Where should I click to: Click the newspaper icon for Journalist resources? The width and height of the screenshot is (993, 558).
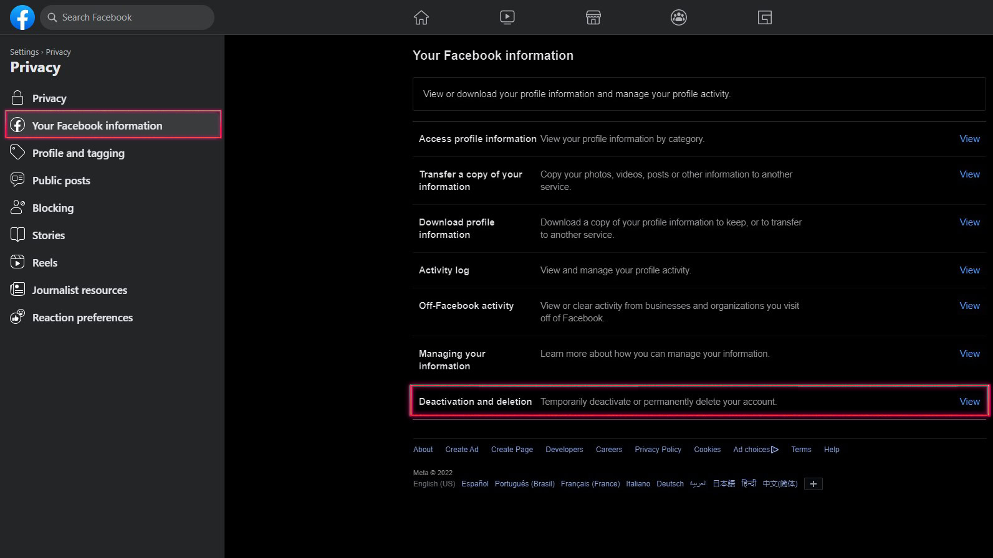(17, 290)
